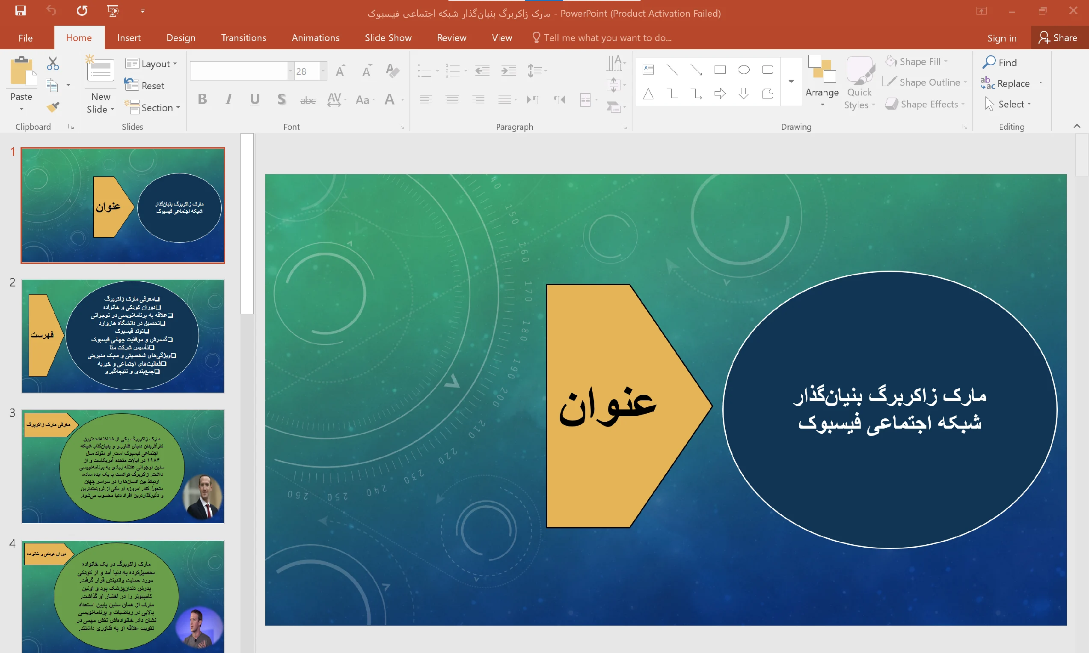
Task: Toggle text Shadow formatting
Action: click(x=282, y=99)
